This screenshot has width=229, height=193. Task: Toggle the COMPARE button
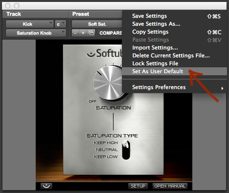click(x=111, y=33)
